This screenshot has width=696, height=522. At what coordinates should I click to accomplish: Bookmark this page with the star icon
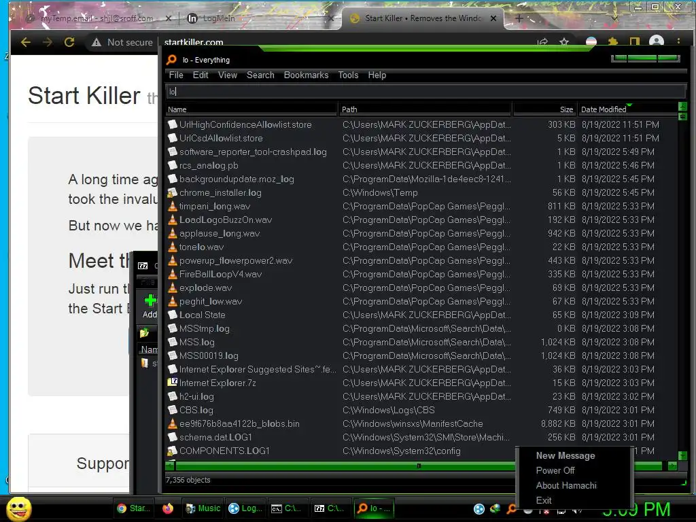[x=563, y=42]
